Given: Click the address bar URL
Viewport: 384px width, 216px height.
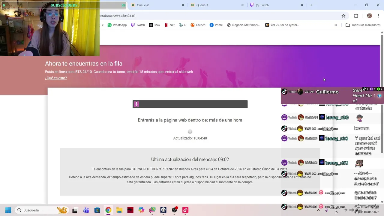Looking at the screenshot, I should click(x=118, y=16).
